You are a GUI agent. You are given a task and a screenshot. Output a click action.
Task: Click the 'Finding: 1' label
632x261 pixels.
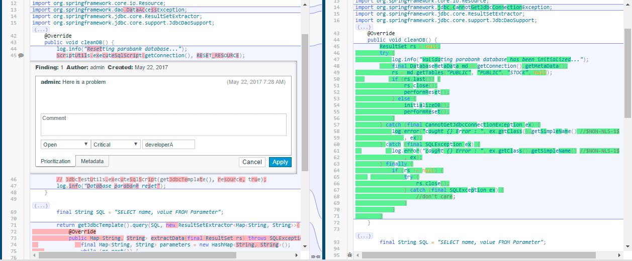coord(49,67)
